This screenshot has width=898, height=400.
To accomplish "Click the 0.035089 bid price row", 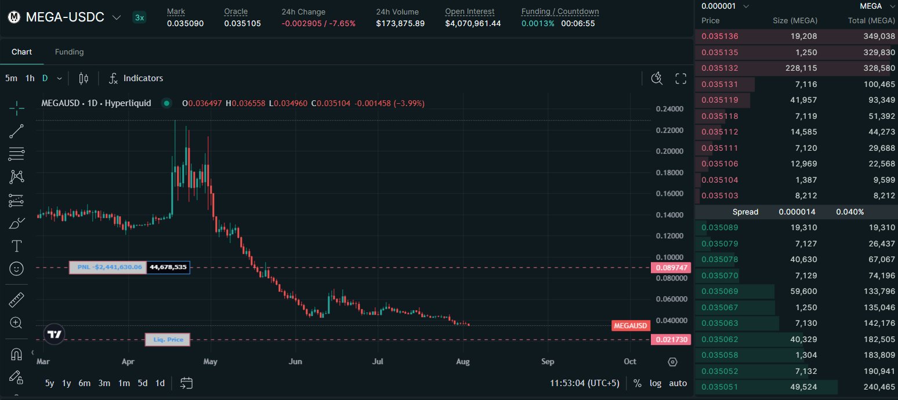I will point(796,228).
